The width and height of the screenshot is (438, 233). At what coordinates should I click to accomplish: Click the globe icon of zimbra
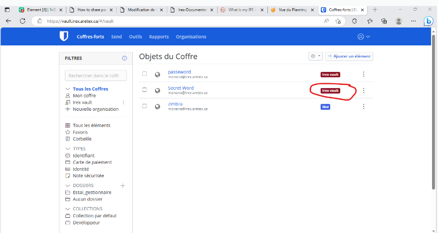[x=158, y=106]
